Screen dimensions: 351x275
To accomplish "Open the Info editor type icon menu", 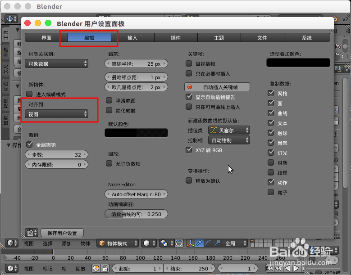I will pyautogui.click(x=12, y=19).
